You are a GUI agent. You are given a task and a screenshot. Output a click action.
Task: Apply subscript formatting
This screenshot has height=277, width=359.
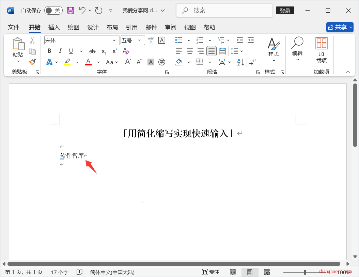pos(104,51)
